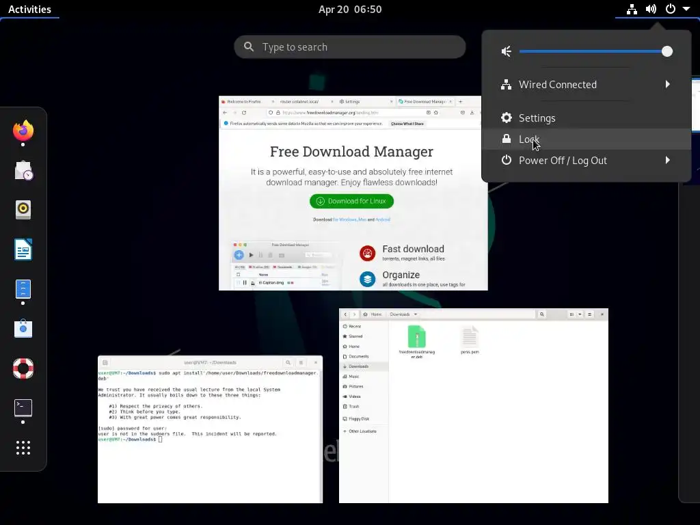Screen dimensions: 700x525
Task: Open the view options dropdown in Files header
Action: point(580,314)
